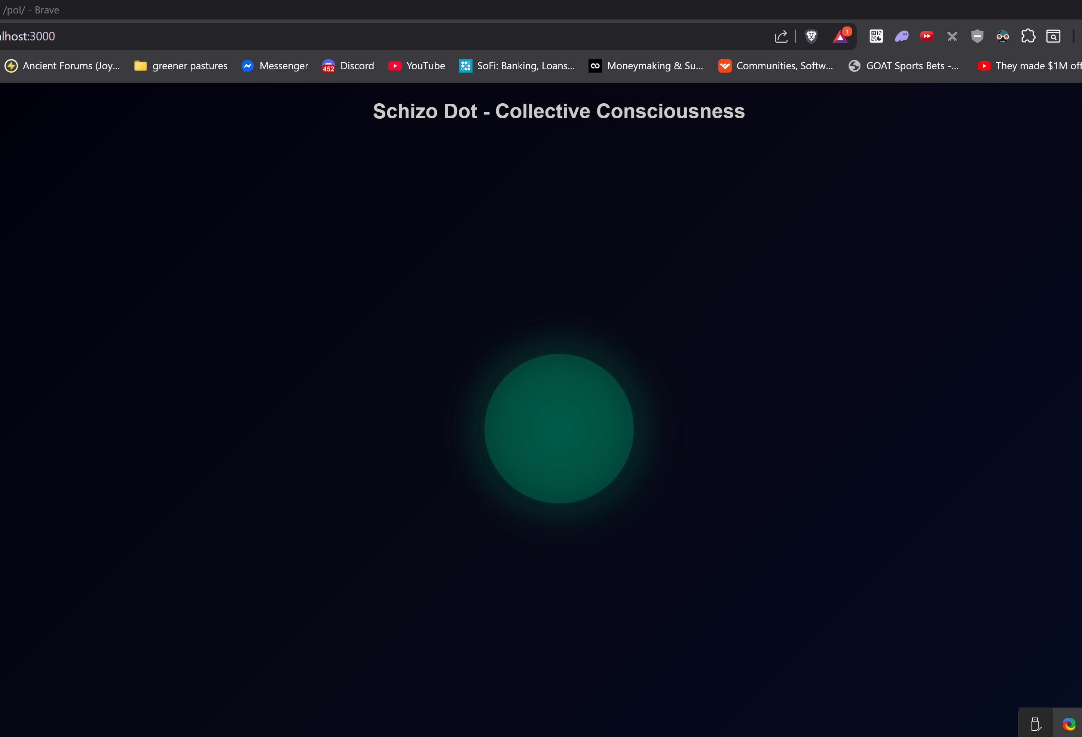This screenshot has height=737, width=1082.
Task: Open the gray shield extension icon
Action: click(x=977, y=36)
